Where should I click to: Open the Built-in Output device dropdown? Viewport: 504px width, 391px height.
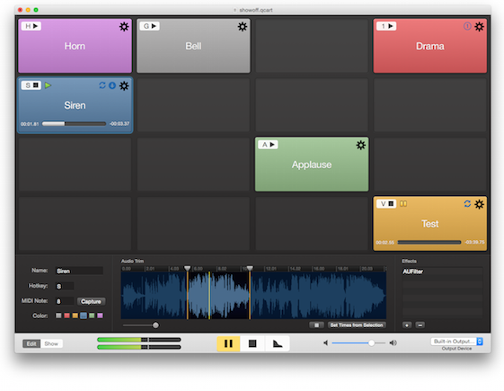(x=456, y=342)
